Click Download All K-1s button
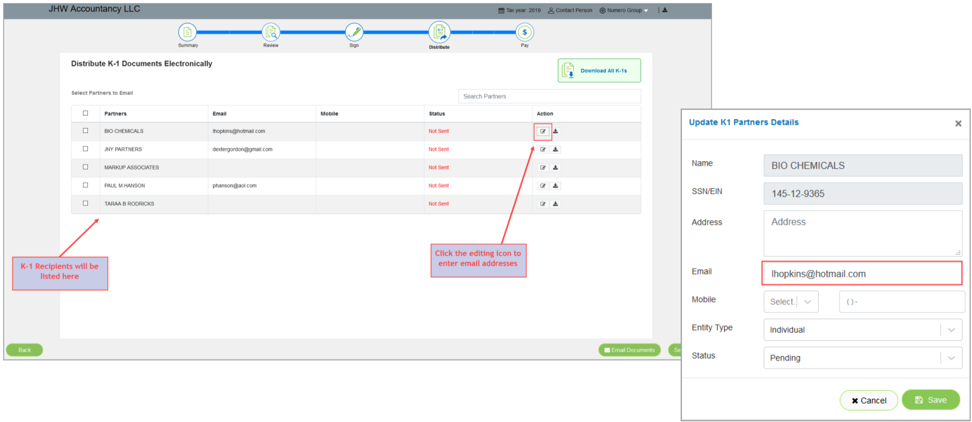The image size is (972, 422). [599, 71]
